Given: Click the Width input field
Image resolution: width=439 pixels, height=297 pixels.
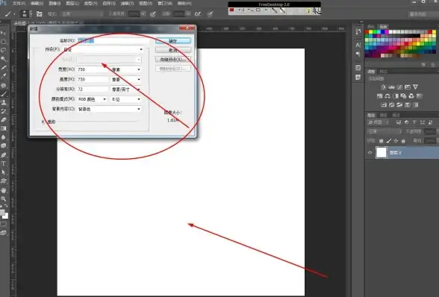Looking at the screenshot, I should click(93, 69).
